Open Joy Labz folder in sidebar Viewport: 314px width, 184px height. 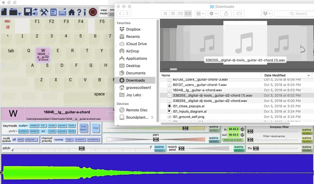point(130,95)
